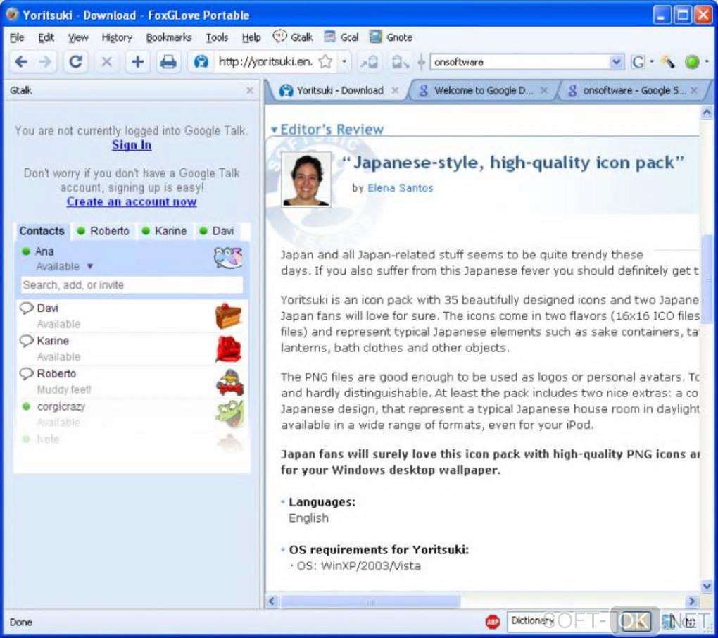Switch to Karine's chat tab

(x=165, y=231)
